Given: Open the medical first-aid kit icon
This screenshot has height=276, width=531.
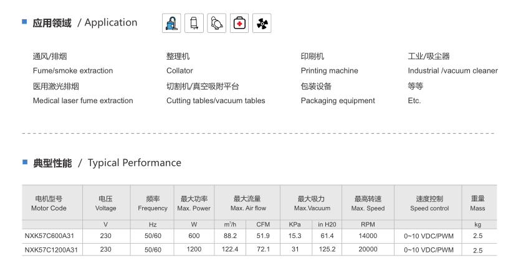Looking at the screenshot, I should 239,23.
